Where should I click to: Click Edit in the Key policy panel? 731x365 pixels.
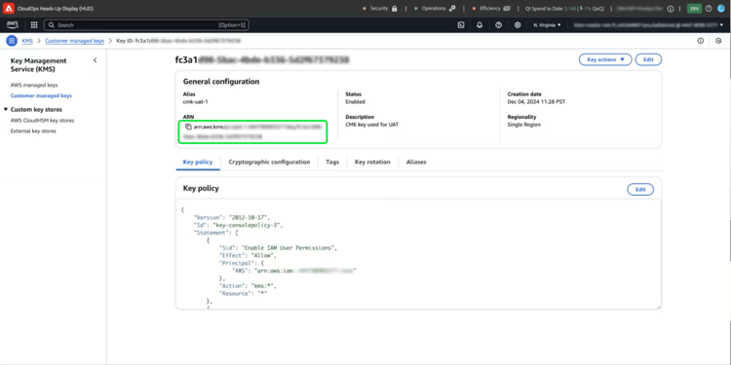pyautogui.click(x=640, y=190)
